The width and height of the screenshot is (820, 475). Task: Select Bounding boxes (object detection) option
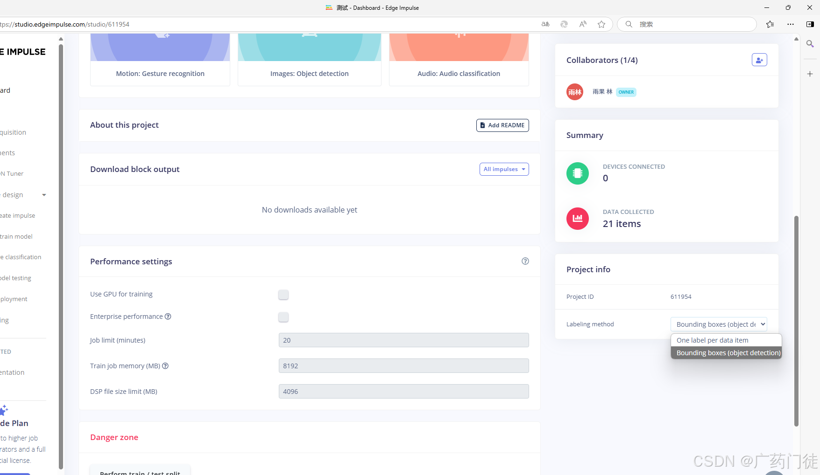pyautogui.click(x=726, y=353)
